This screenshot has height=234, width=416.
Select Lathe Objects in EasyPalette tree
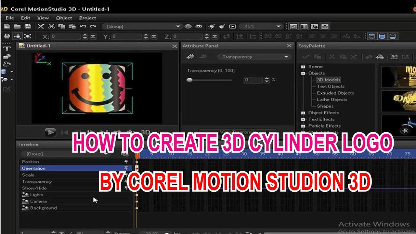(x=332, y=99)
